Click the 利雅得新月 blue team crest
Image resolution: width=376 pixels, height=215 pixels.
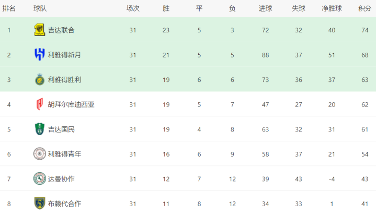(40, 55)
